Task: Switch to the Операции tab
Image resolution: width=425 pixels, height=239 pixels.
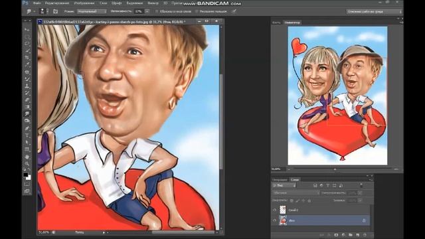Action: (x=280, y=180)
